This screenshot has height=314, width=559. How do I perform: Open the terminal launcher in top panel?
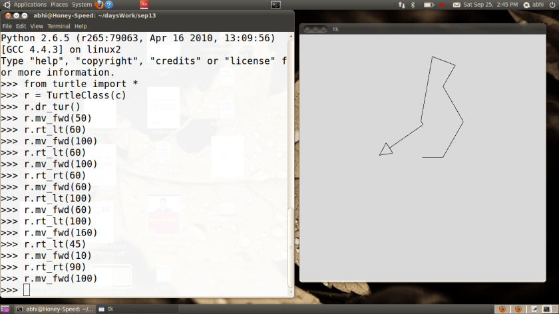[275, 5]
